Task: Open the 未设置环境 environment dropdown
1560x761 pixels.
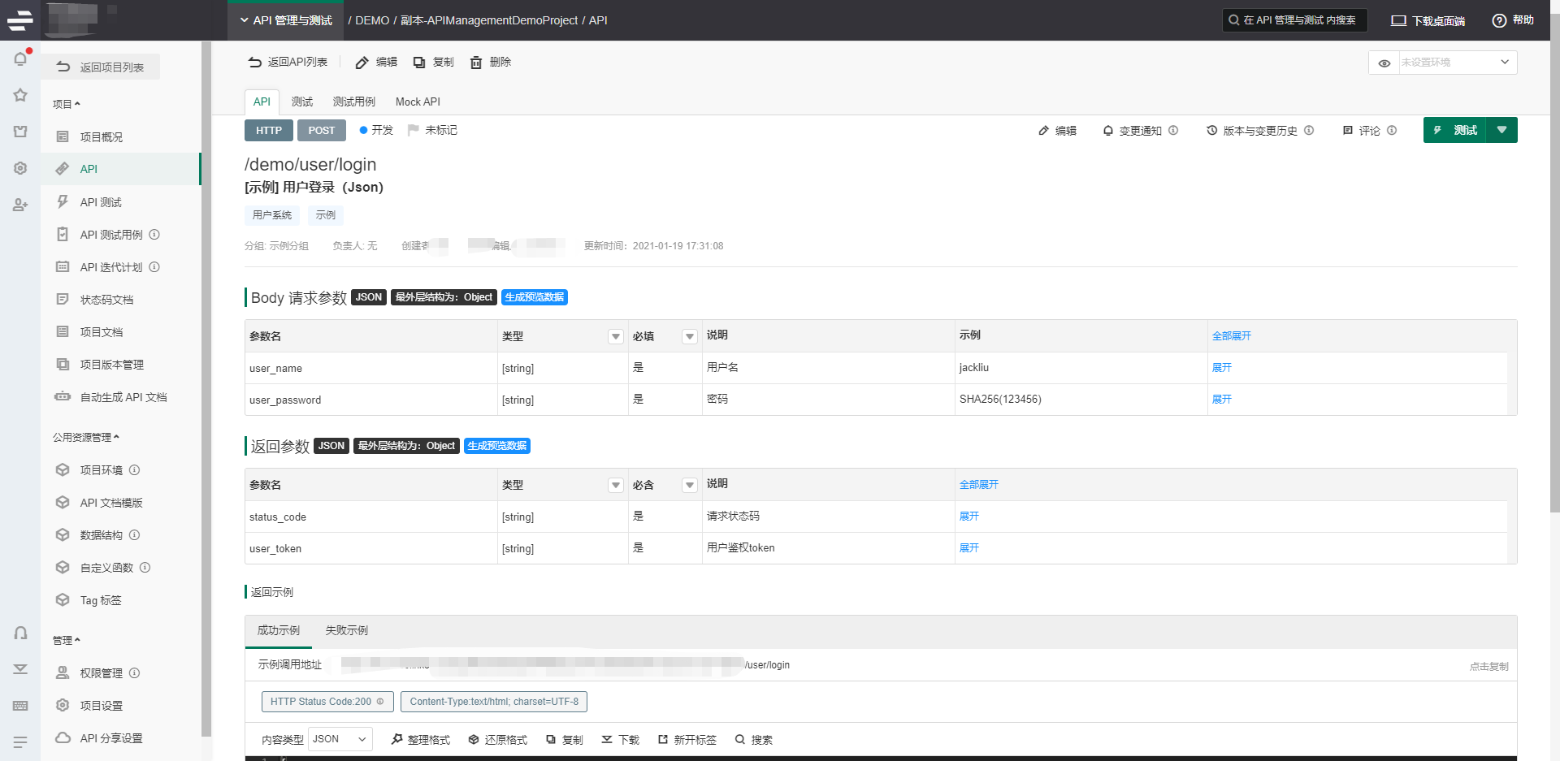Action: [x=1458, y=63]
